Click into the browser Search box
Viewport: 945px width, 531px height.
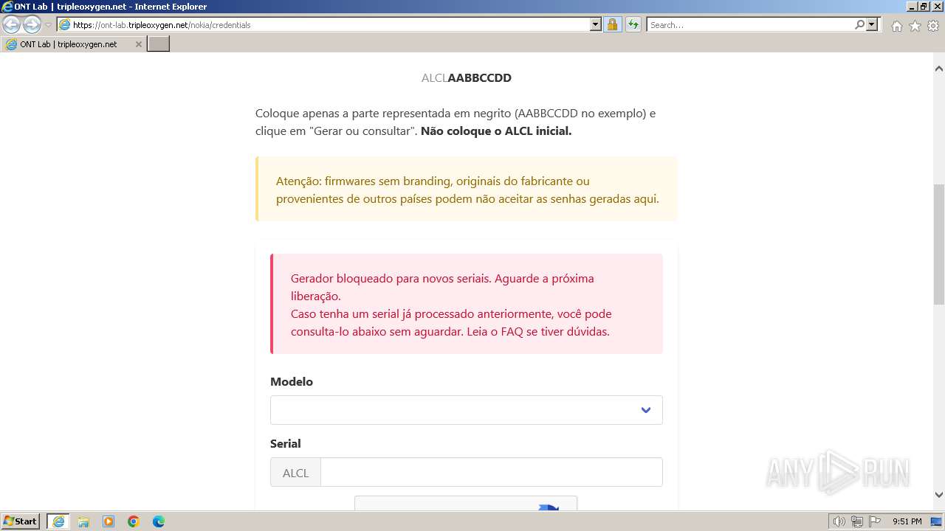(x=750, y=25)
